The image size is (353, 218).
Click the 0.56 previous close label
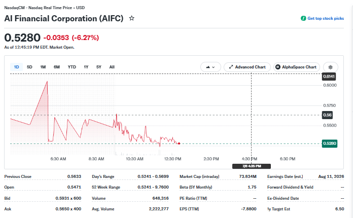(x=327, y=115)
